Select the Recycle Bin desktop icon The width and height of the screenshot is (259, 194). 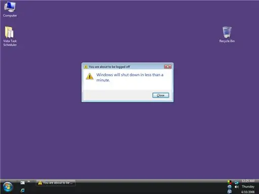(227, 34)
